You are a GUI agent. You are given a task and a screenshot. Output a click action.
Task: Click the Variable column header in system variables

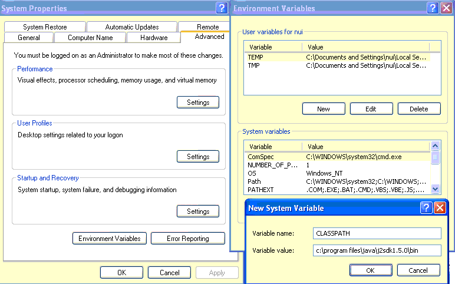[x=273, y=147]
